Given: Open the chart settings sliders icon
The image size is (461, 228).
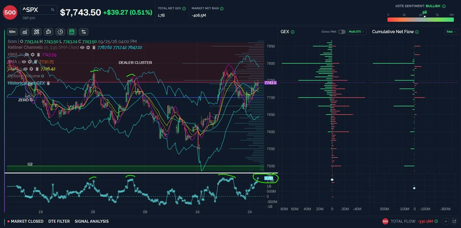Looking at the screenshot, I should click(x=83, y=32).
